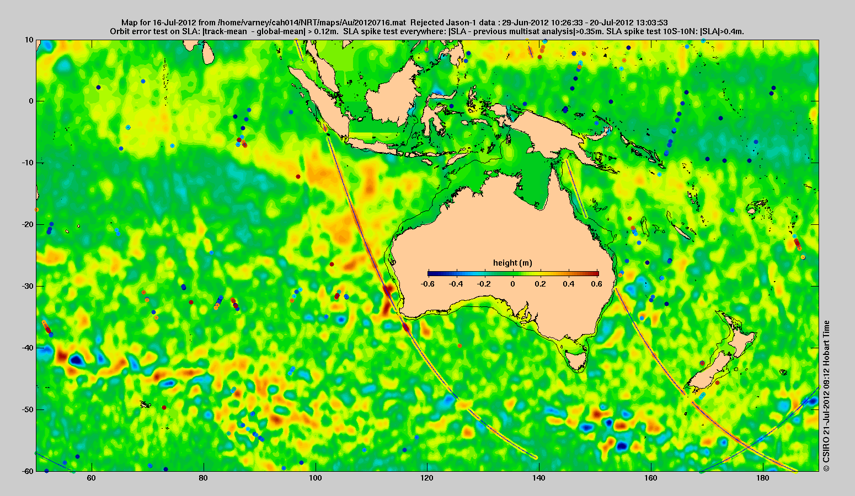
Task: Click latitude axis label -20
Action: pos(28,224)
